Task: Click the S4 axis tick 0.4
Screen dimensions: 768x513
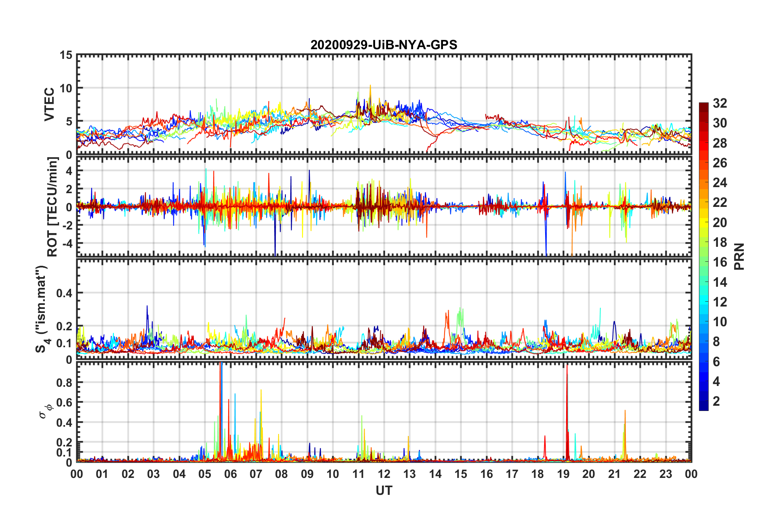Action: 64,293
